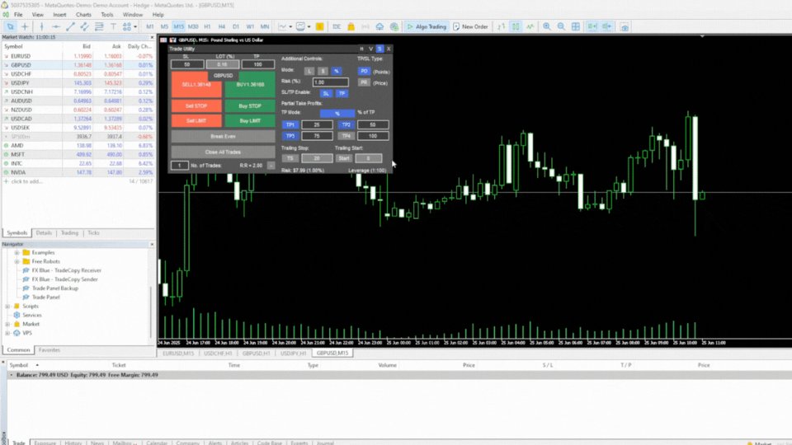Switch to USDCHF,H1 chart tab

pos(218,354)
